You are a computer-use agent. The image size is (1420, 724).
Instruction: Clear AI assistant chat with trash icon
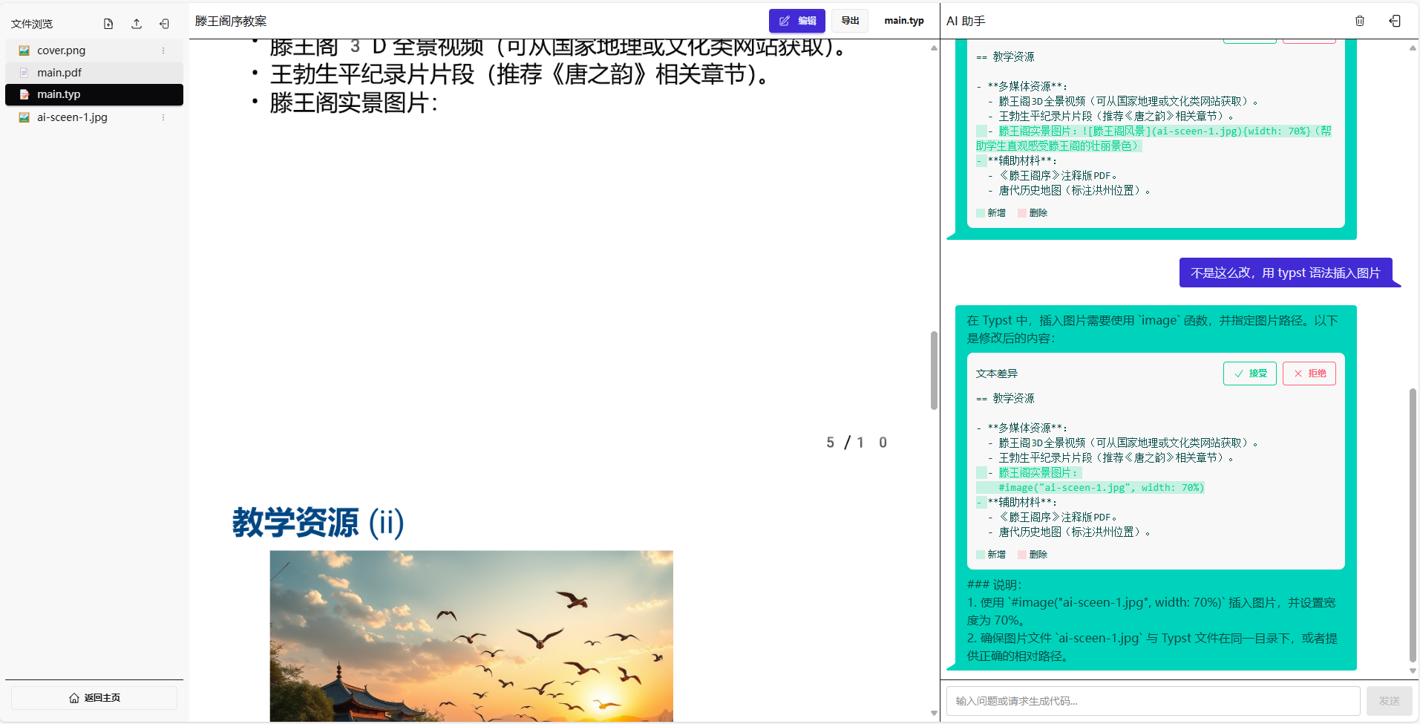(x=1361, y=20)
